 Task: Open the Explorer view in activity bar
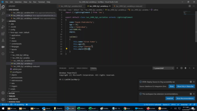point(3,7)
